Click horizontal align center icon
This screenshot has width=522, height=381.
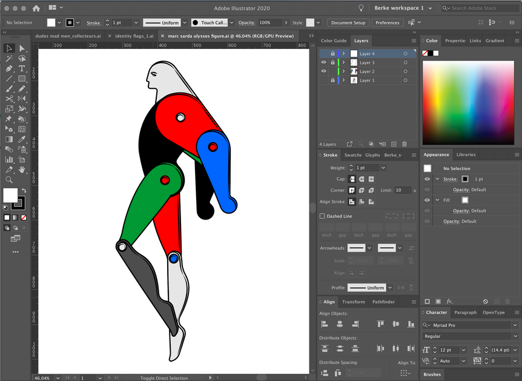point(340,324)
